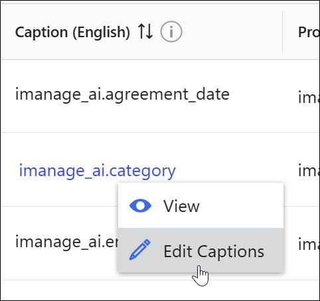
Task: Open the imanage_ai.category link
Action: coord(98,171)
